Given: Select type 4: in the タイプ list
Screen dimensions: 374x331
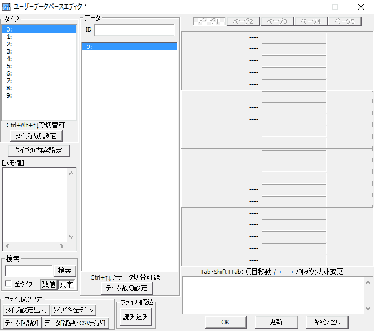Looking at the screenshot, I should 39,59.
